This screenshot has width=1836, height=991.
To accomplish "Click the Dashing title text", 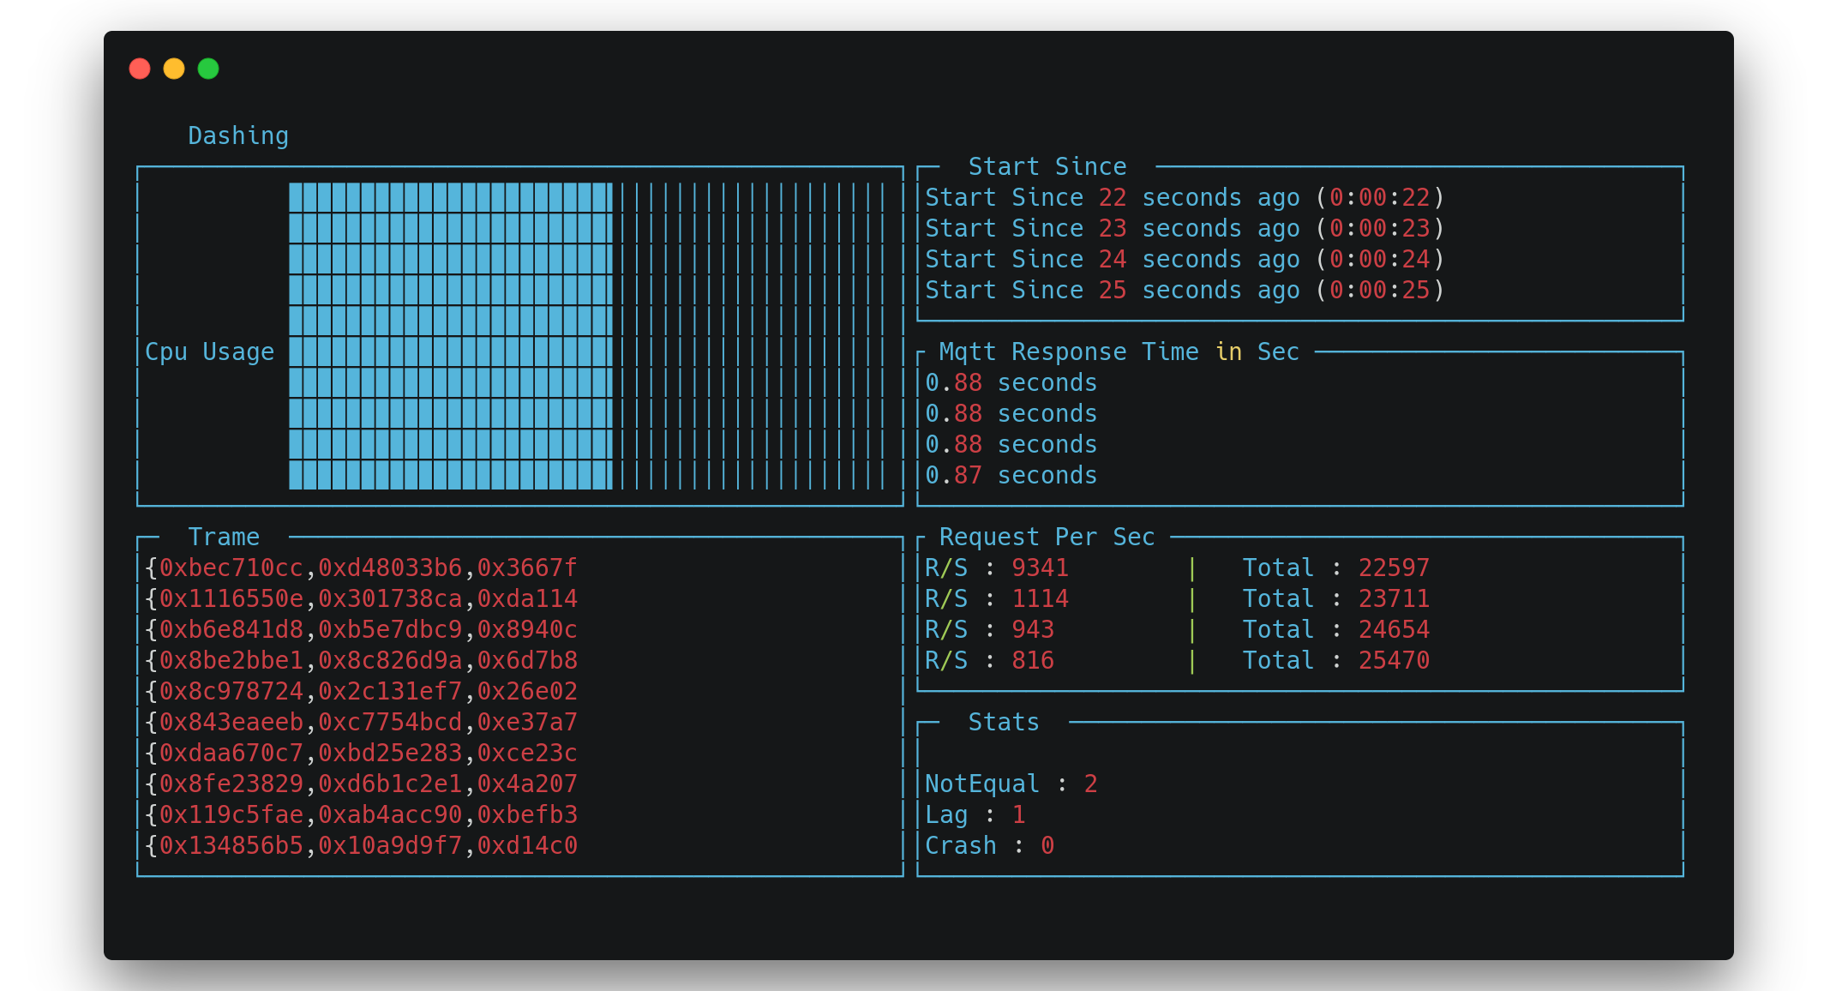I will click(x=237, y=135).
